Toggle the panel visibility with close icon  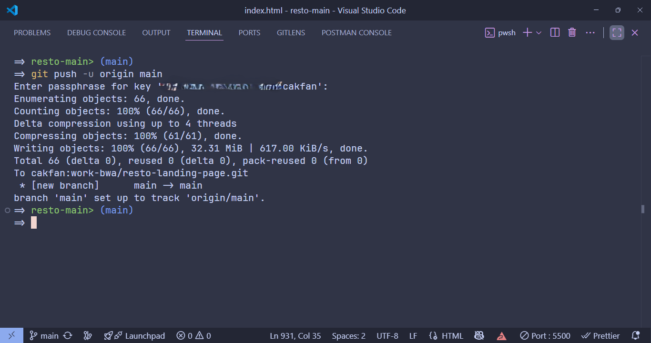[x=634, y=32]
